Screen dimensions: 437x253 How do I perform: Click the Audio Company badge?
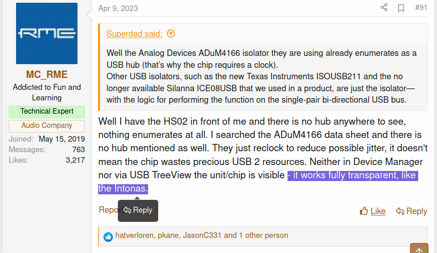[x=47, y=126]
